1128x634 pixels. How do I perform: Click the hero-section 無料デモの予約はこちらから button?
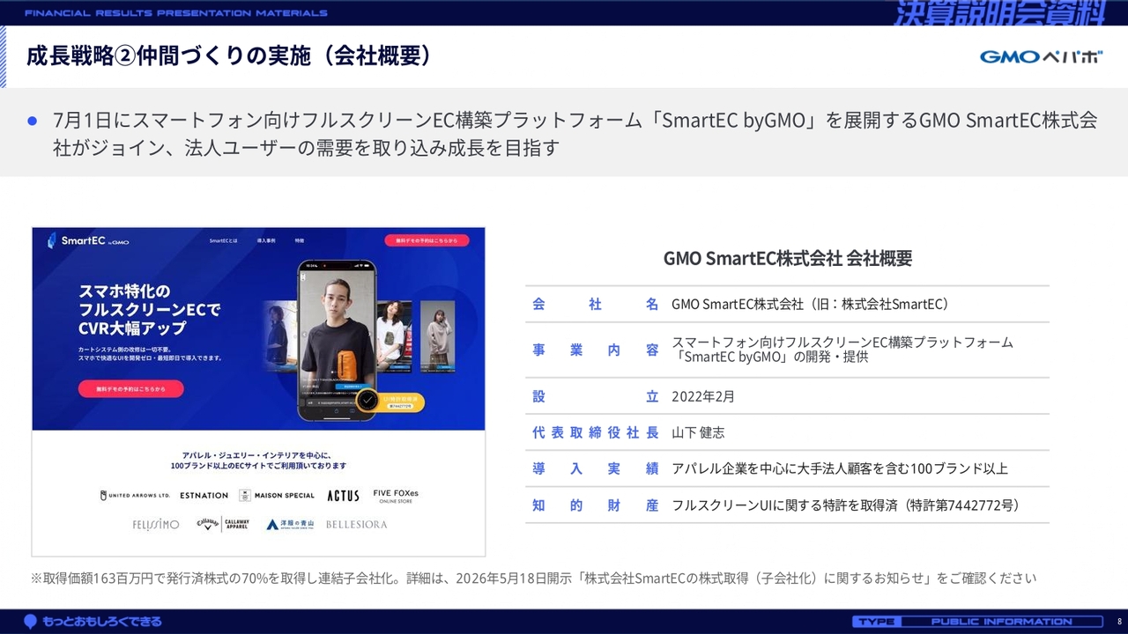pos(130,388)
